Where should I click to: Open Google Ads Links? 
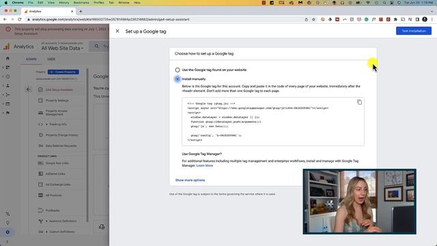57,163
